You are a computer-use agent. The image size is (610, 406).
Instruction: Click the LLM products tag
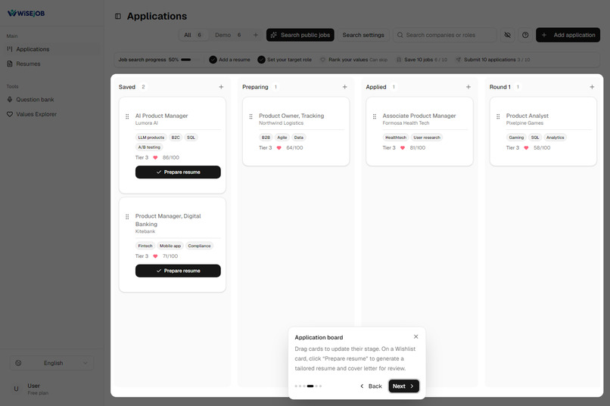click(151, 138)
